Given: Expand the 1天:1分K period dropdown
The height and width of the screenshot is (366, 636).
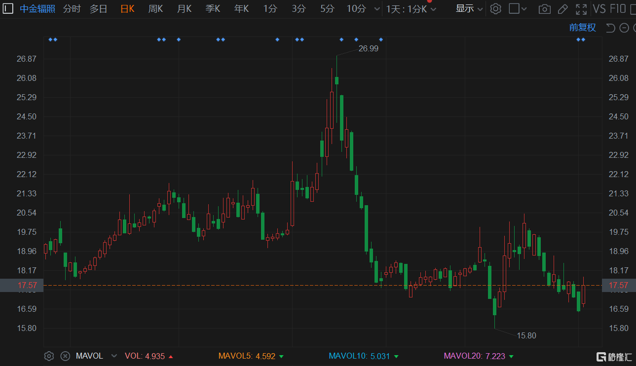Looking at the screenshot, I should click(x=411, y=9).
